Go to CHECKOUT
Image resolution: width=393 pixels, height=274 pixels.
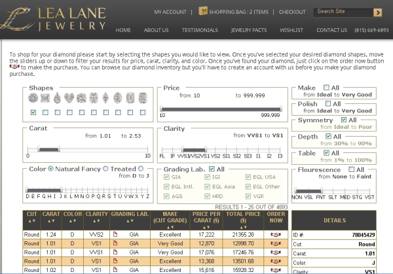coord(292,12)
